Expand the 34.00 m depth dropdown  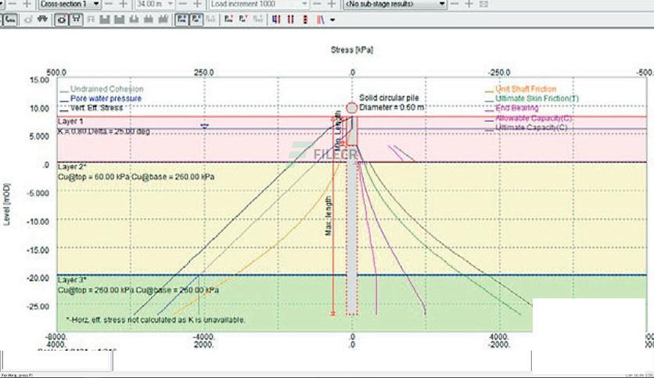154,4
